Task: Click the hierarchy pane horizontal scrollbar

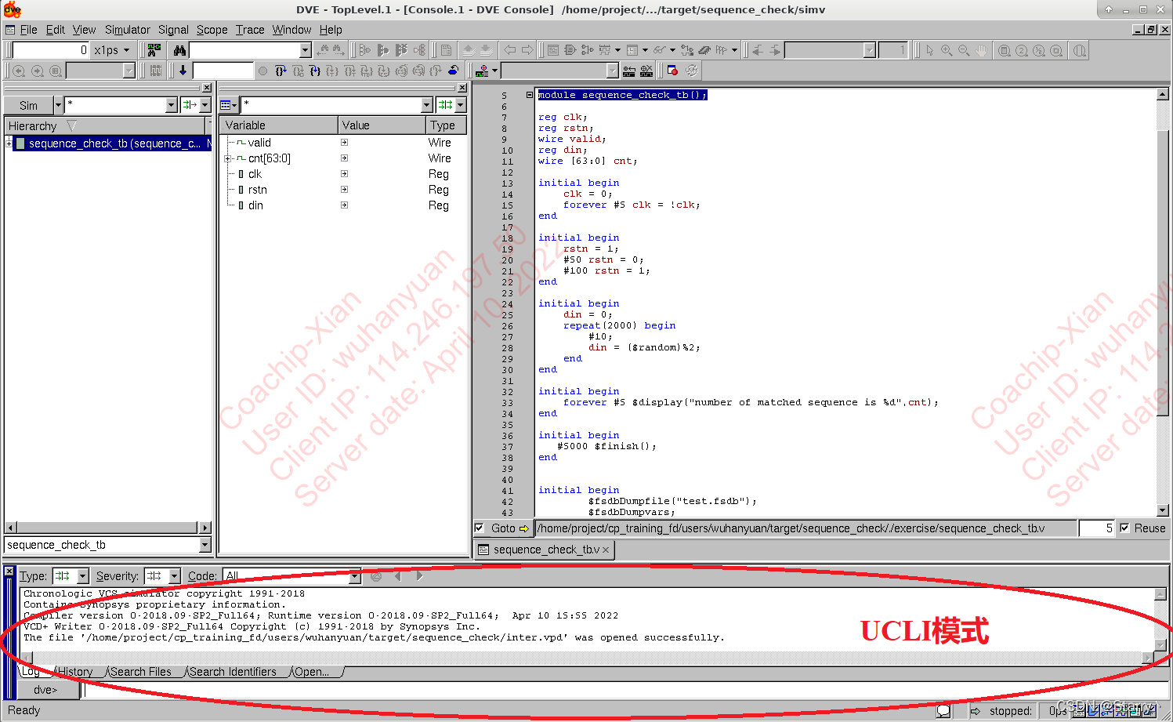Action: 107,528
